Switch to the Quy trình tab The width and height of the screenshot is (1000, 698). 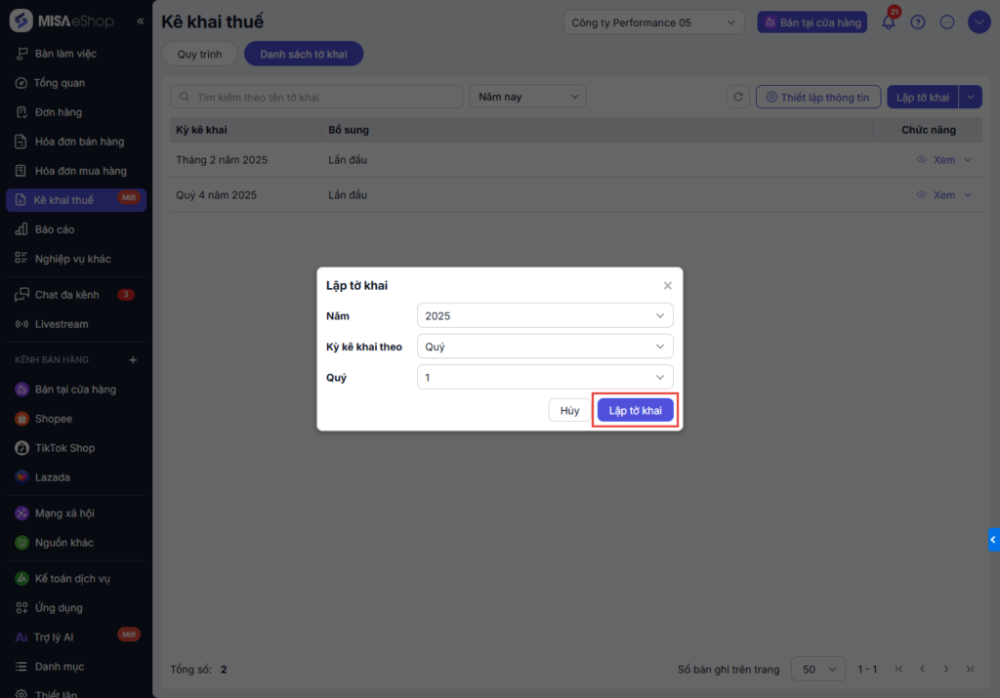click(x=199, y=55)
